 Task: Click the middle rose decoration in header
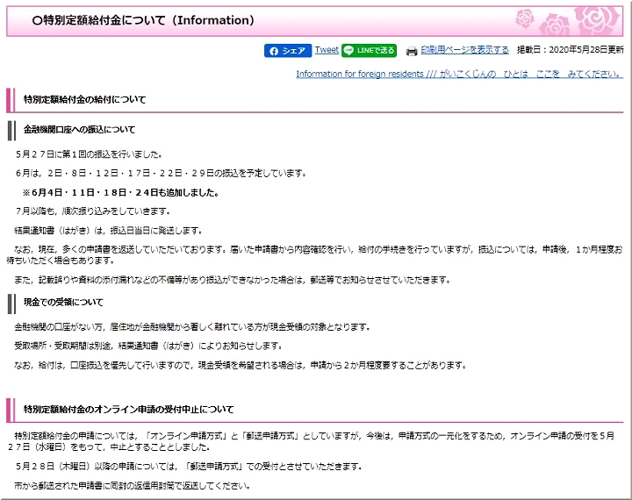click(x=555, y=22)
